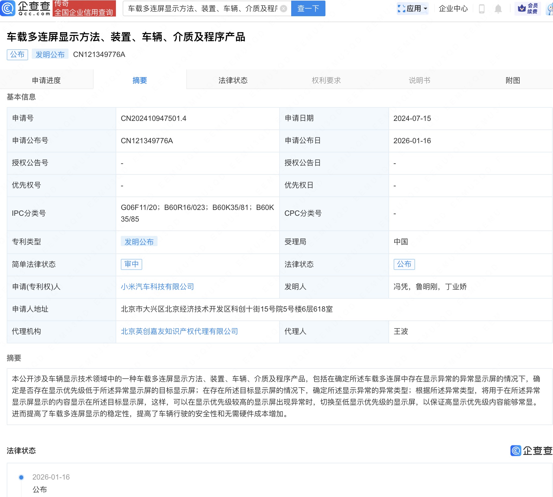This screenshot has height=497, width=553.
Task: Click the 2026-01-16 timeline marker dot
Action: (x=21, y=477)
